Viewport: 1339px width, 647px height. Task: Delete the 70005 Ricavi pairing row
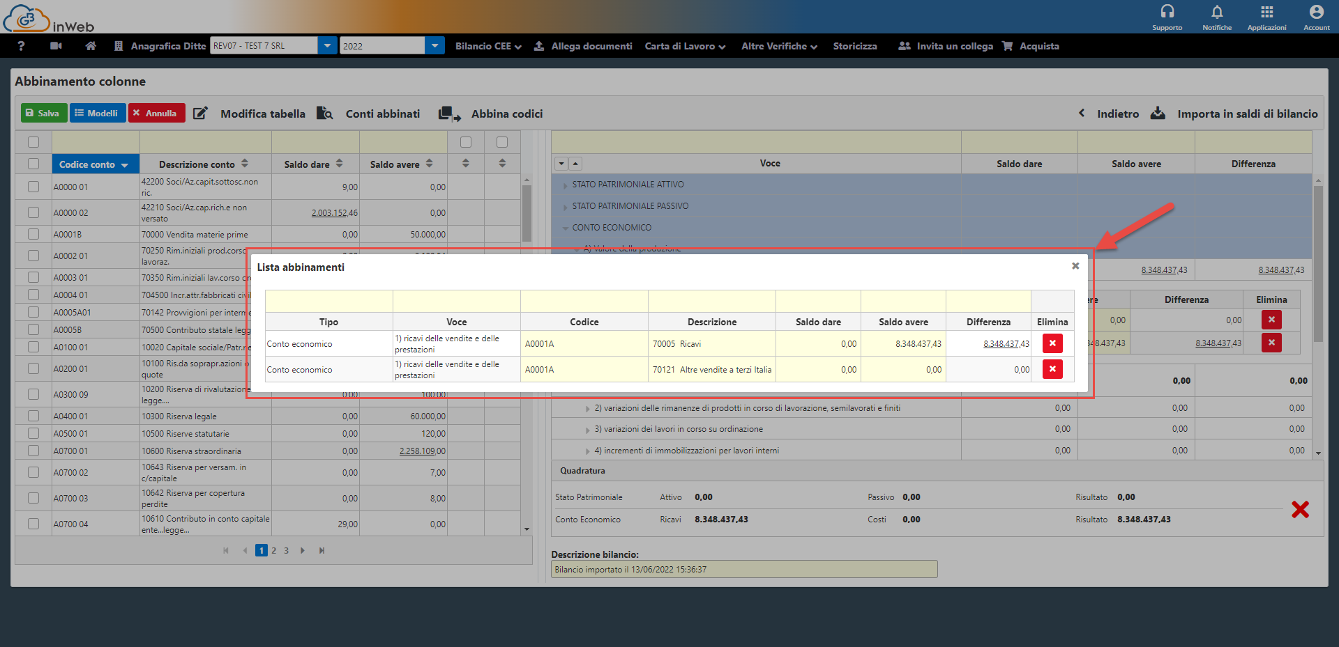tap(1052, 343)
